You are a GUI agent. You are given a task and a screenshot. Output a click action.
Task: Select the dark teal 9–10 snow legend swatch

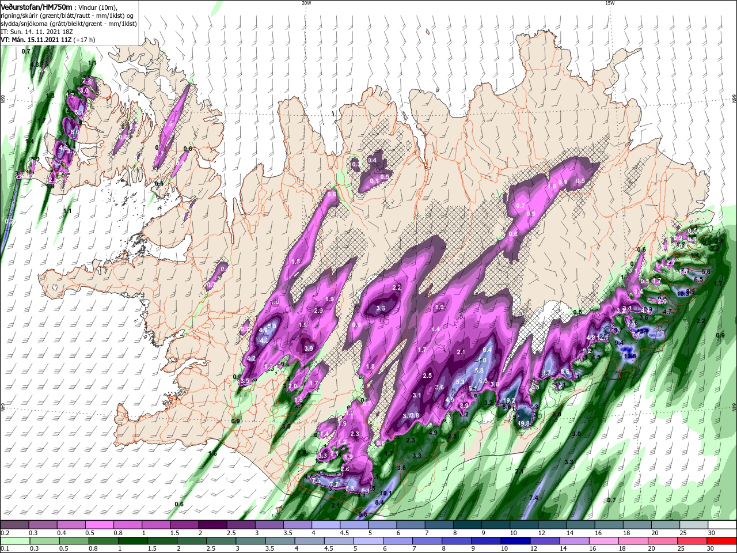tap(495, 525)
